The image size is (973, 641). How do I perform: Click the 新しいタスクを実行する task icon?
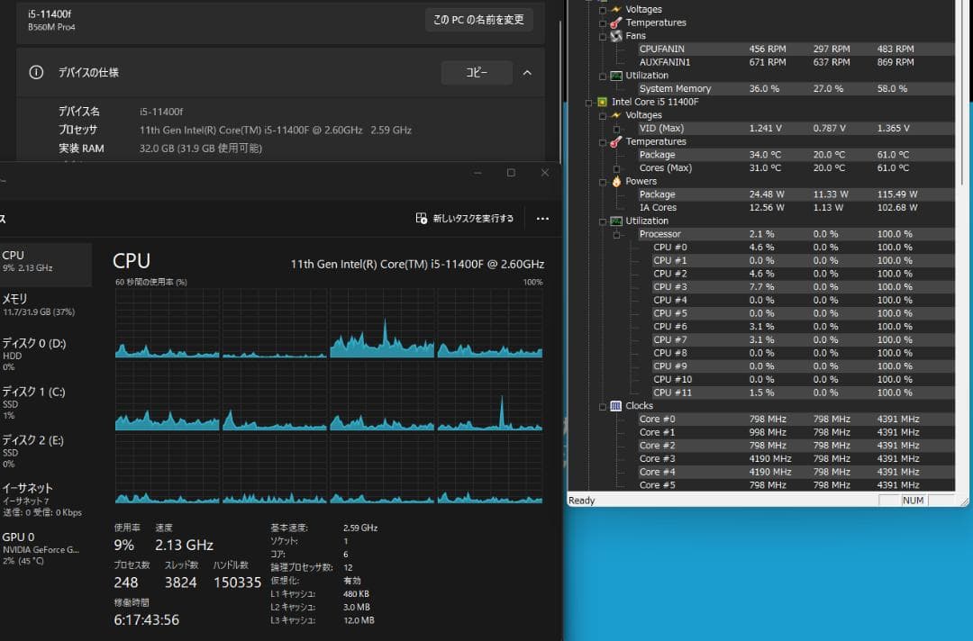point(422,218)
